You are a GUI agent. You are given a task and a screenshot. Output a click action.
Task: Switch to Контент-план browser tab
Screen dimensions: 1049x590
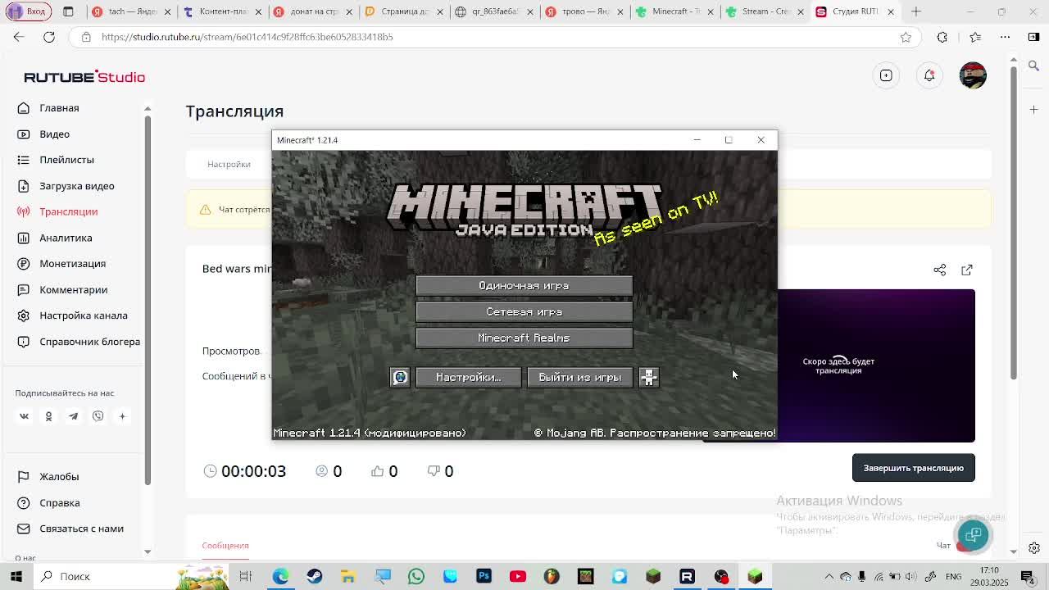click(223, 11)
